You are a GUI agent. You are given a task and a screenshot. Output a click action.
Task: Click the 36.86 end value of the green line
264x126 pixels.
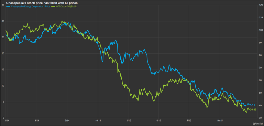253,109
